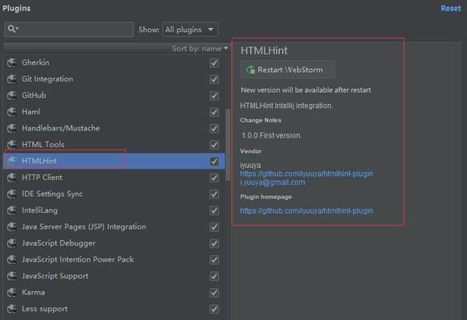Click the Haml plugin icon
This screenshot has width=467, height=320.
pyautogui.click(x=12, y=112)
